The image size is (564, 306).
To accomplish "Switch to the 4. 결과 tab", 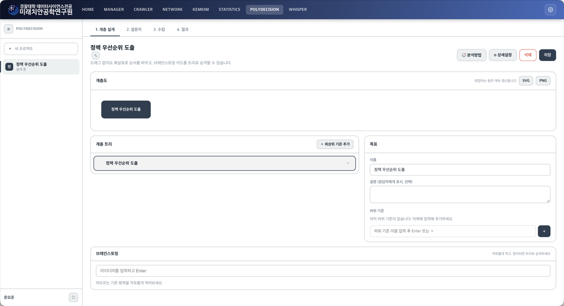I will point(182,30).
